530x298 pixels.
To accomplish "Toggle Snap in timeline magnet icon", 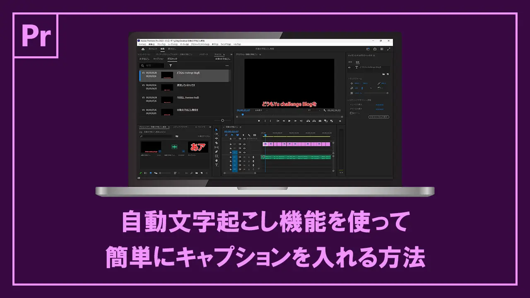I will [232, 135].
